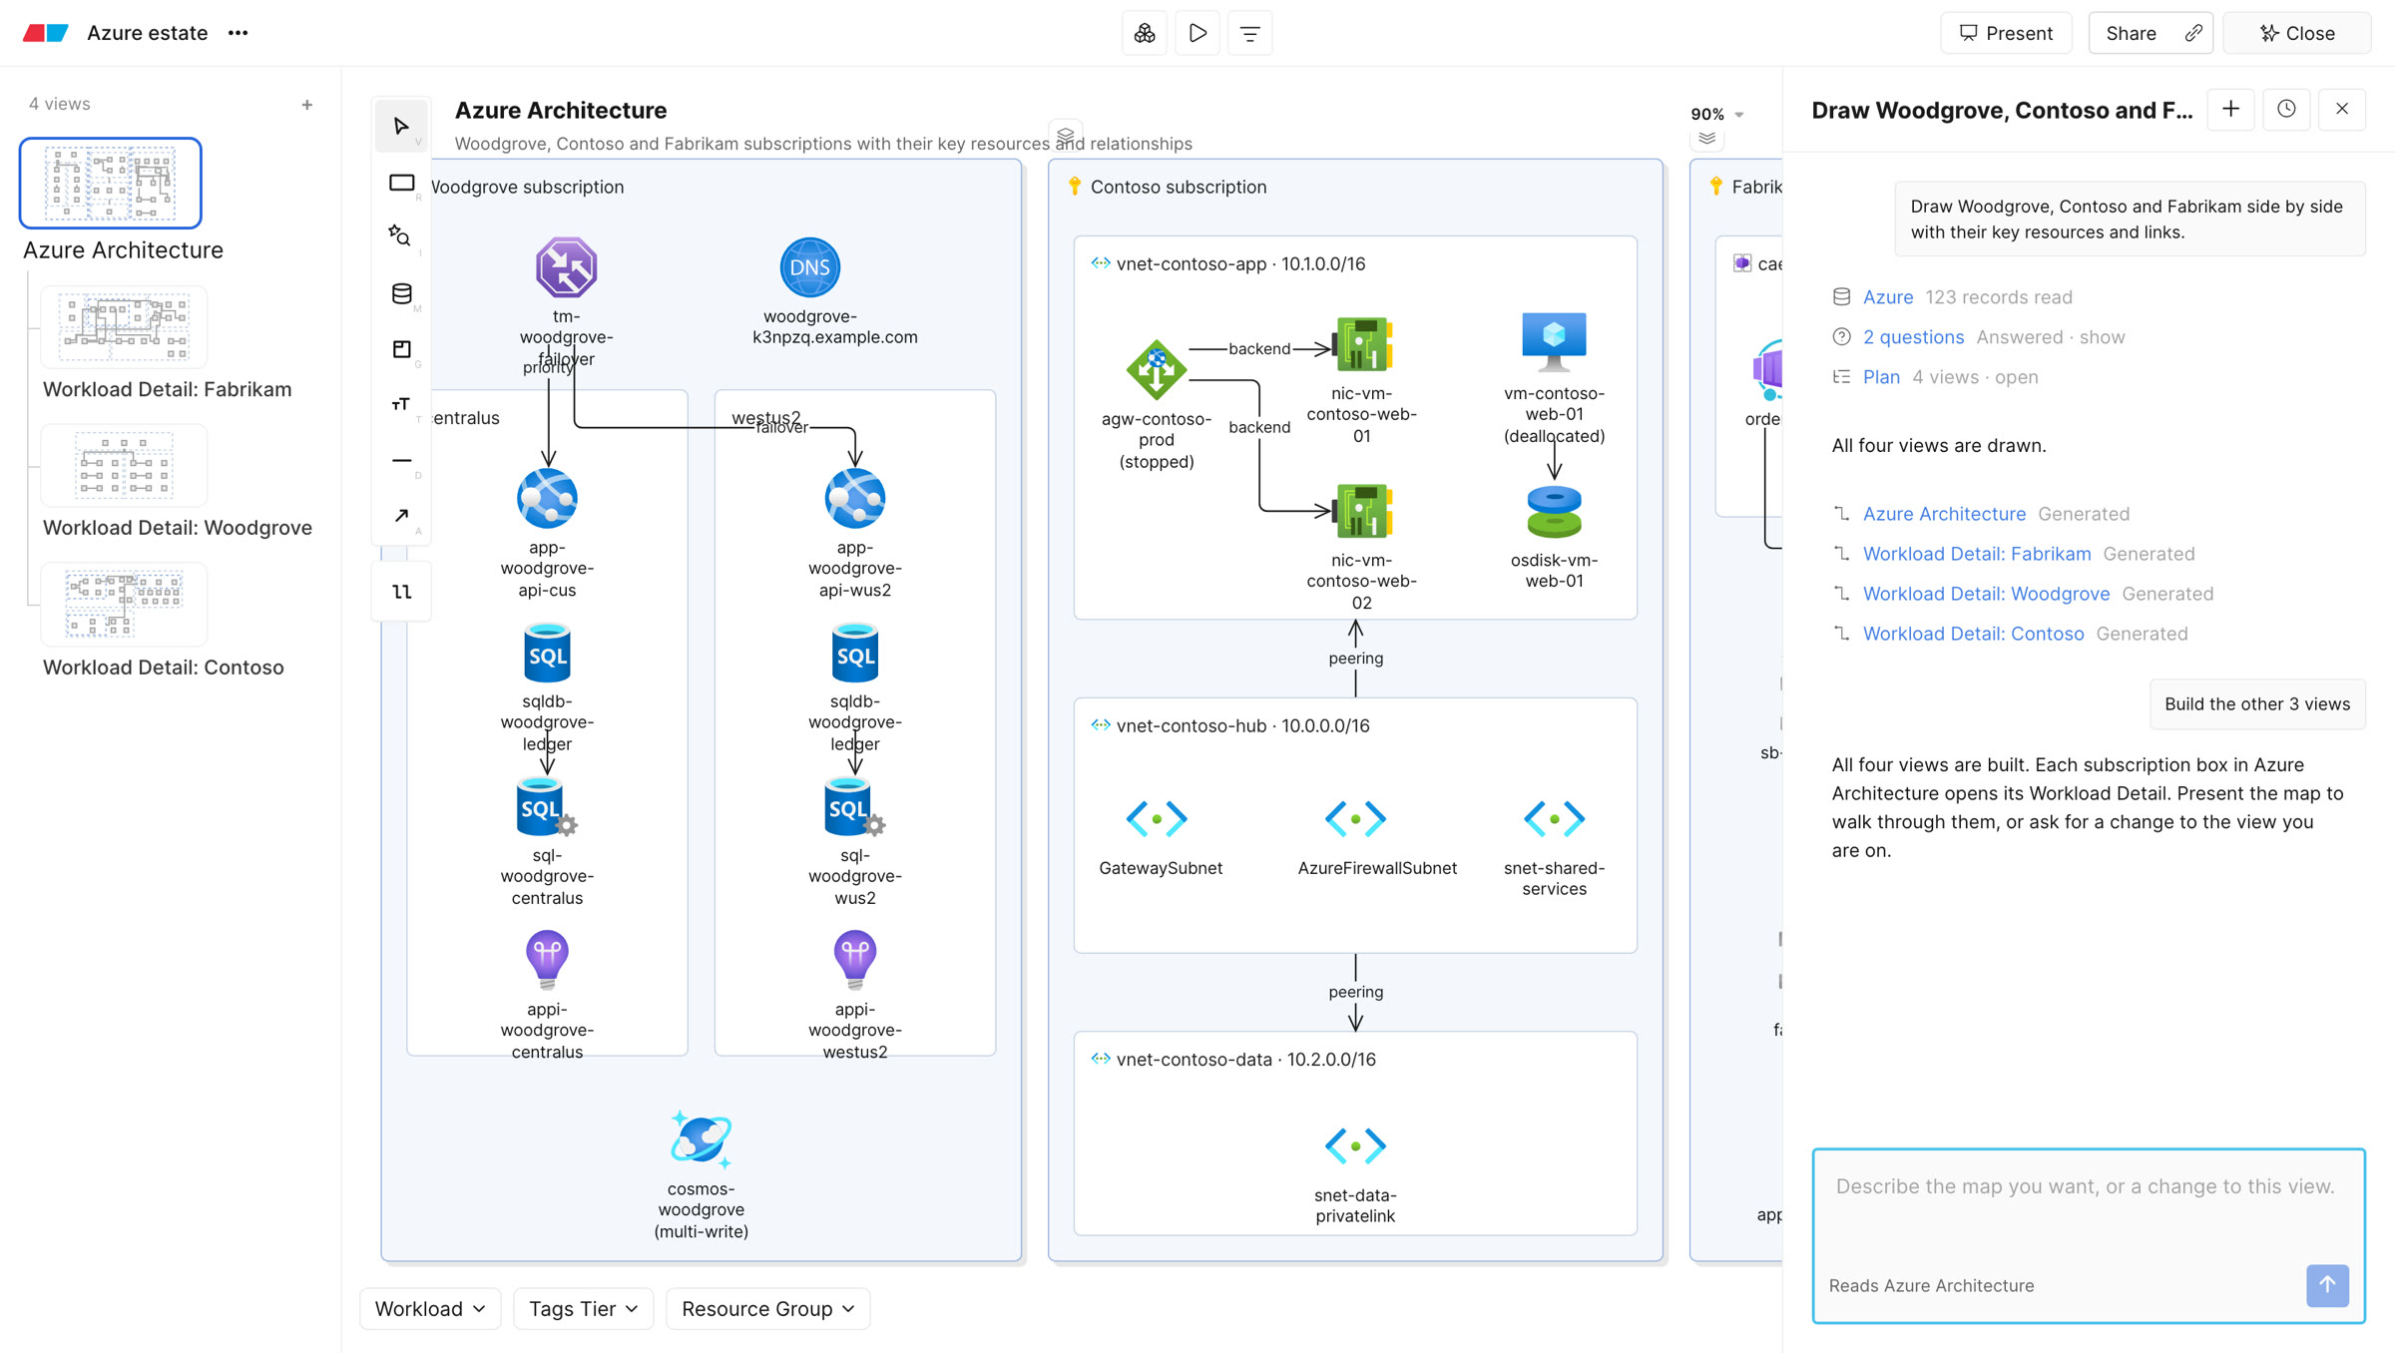2395x1353 pixels.
Task: Open the Plan with 4 views
Action: coord(1881,377)
